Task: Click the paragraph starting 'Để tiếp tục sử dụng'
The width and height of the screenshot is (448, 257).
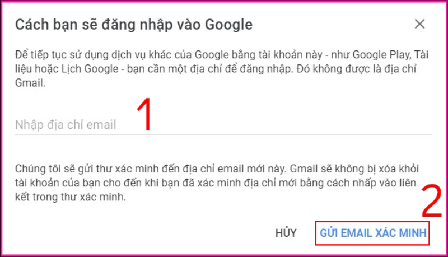Action: point(222,69)
